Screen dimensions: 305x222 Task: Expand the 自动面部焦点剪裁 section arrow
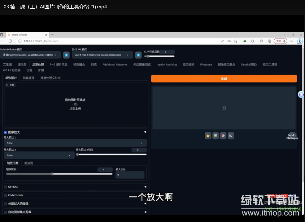pos(145,212)
